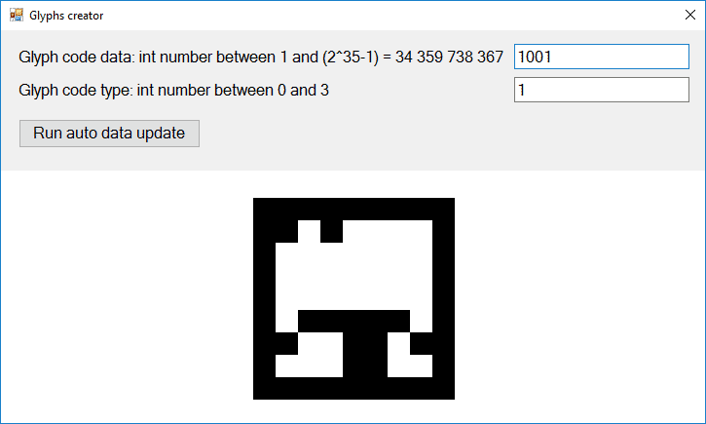Click the small black notch atop the glyph
Image resolution: width=706 pixels, height=424 pixels.
331,231
